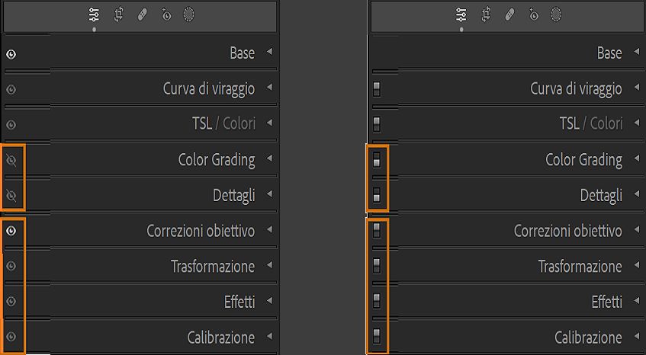The image size is (646, 355).
Task: Select the Crop tool in right panel
Action: pyautogui.click(x=486, y=14)
